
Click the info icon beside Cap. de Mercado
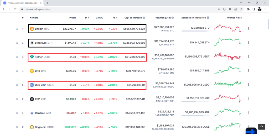point(144,18)
